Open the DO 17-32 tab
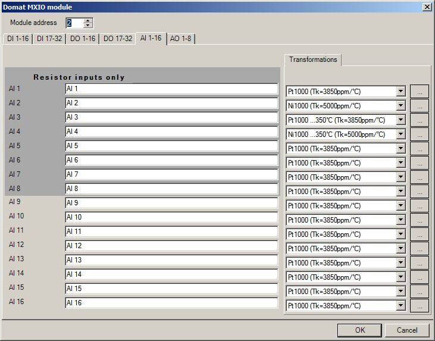The image size is (435, 341). [x=117, y=39]
